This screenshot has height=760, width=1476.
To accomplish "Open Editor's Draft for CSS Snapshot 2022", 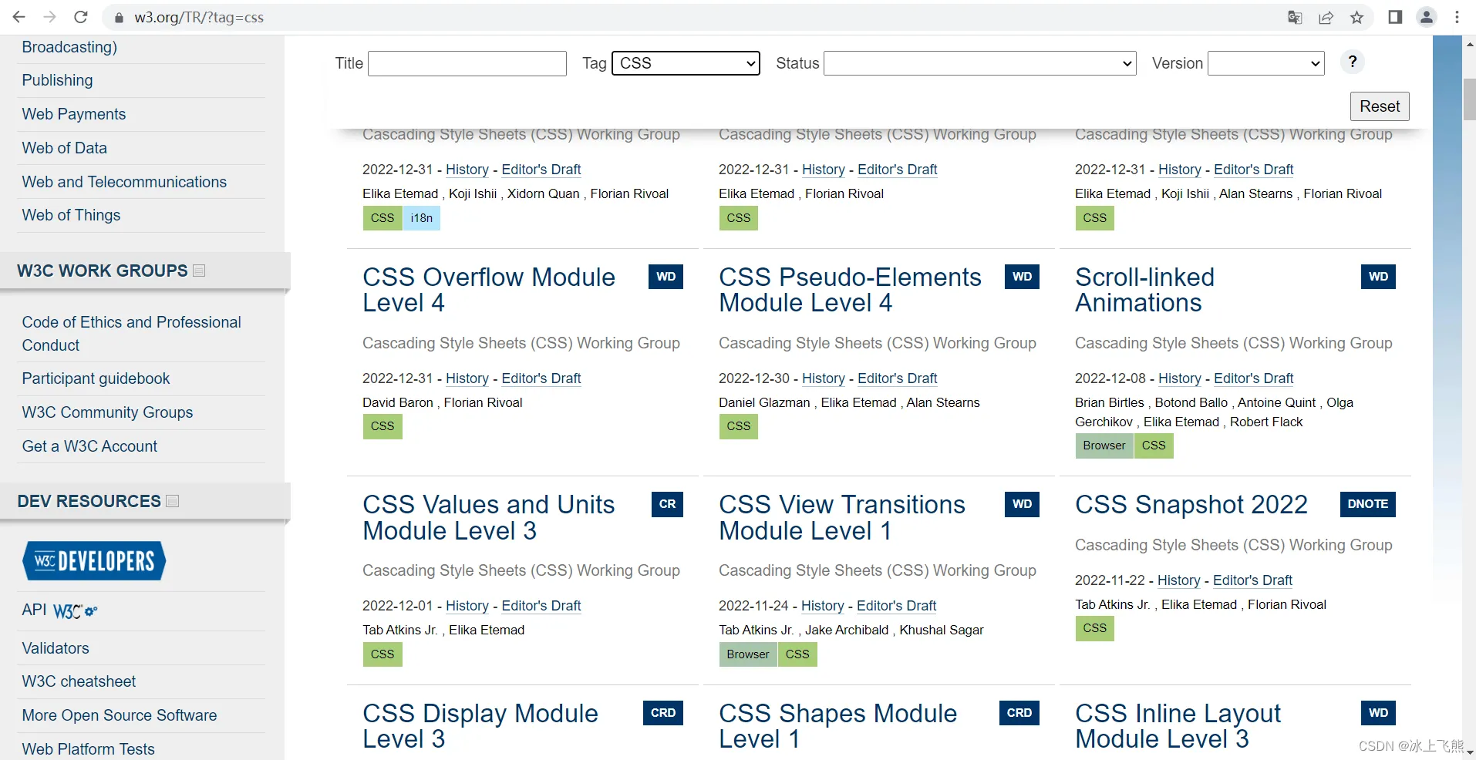I will coord(1253,580).
